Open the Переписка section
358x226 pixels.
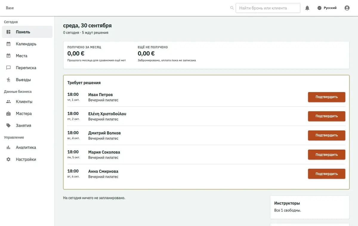tap(27, 68)
